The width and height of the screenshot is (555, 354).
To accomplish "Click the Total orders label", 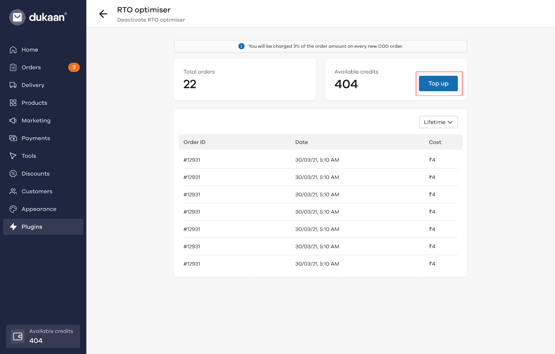I will click(199, 72).
